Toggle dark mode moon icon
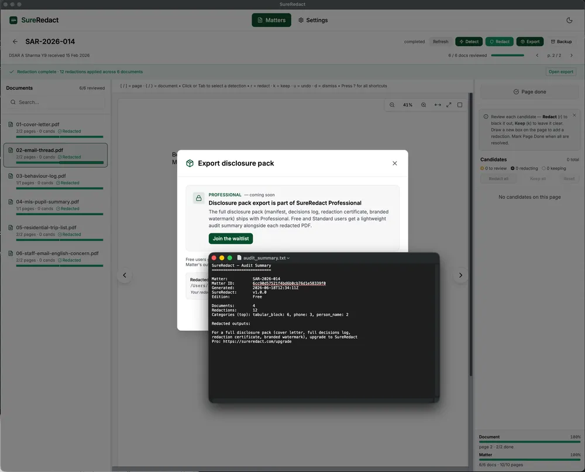Viewport: 585px width, 472px height. pyautogui.click(x=569, y=20)
